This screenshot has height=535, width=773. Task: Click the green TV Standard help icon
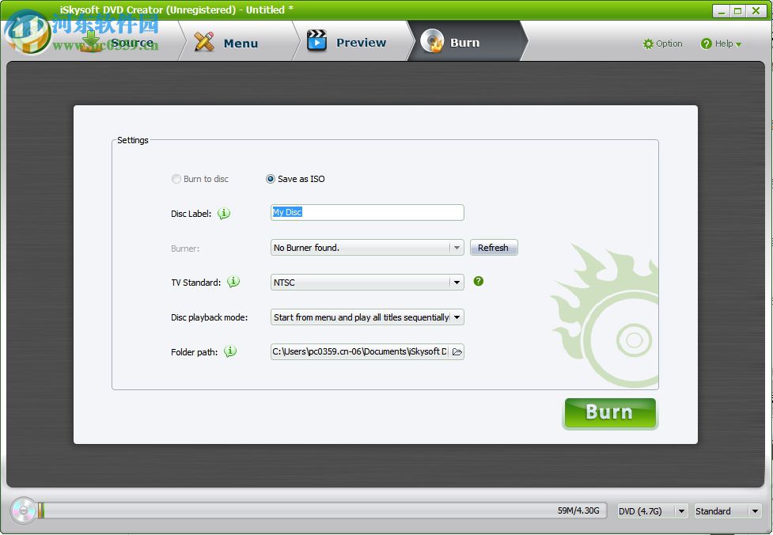click(478, 281)
